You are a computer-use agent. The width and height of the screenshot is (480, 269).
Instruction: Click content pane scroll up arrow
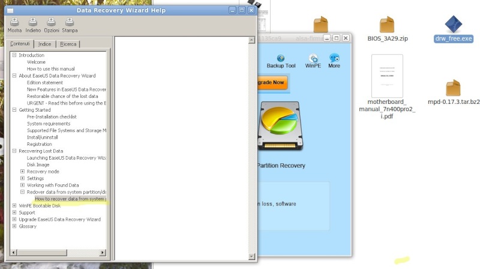(251, 40)
